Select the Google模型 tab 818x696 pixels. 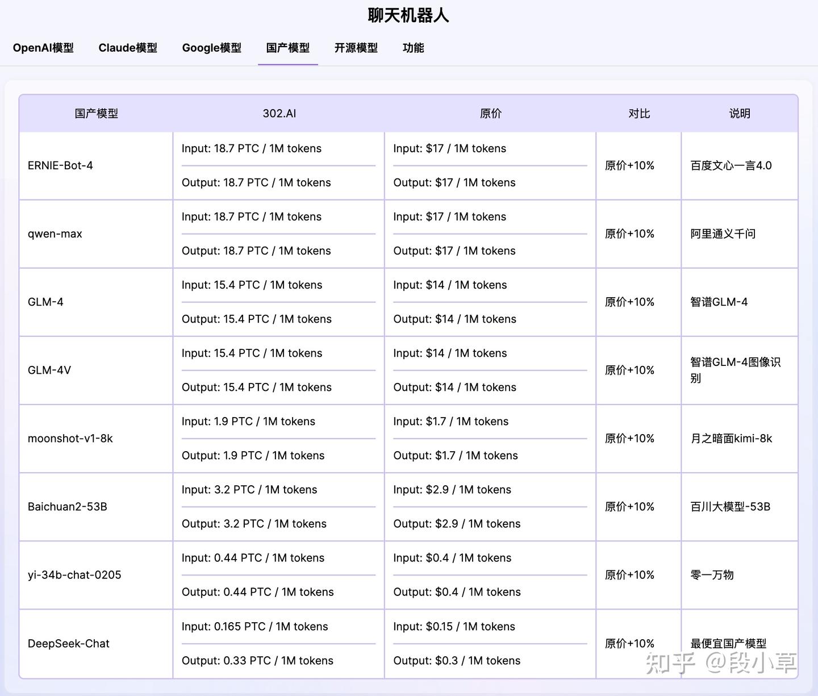[x=211, y=48]
